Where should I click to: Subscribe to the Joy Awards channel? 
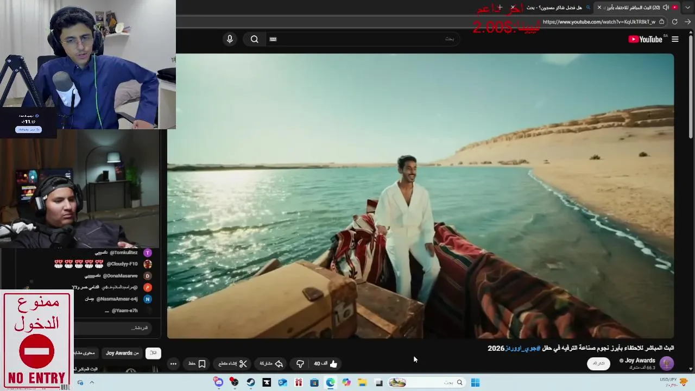[x=598, y=363]
